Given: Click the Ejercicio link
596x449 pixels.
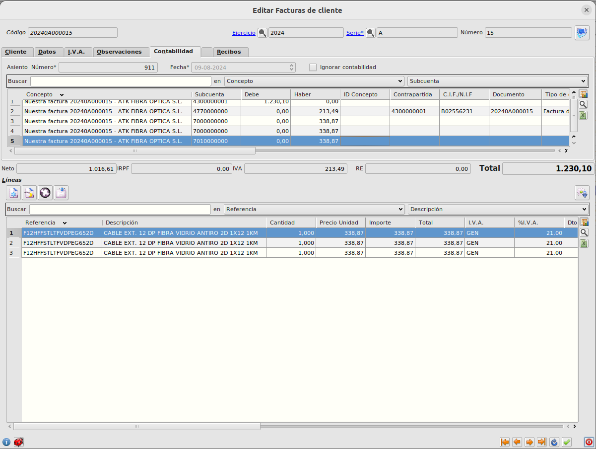Looking at the screenshot, I should [244, 33].
